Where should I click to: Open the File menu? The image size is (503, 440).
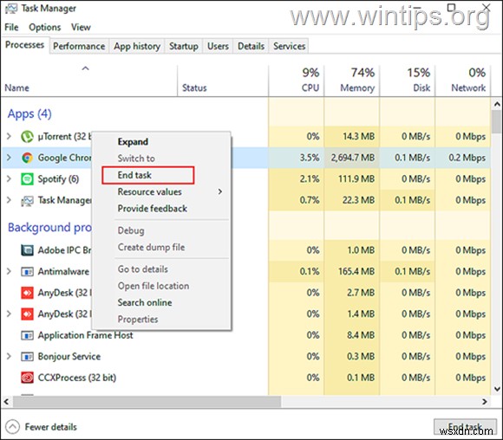coord(11,27)
